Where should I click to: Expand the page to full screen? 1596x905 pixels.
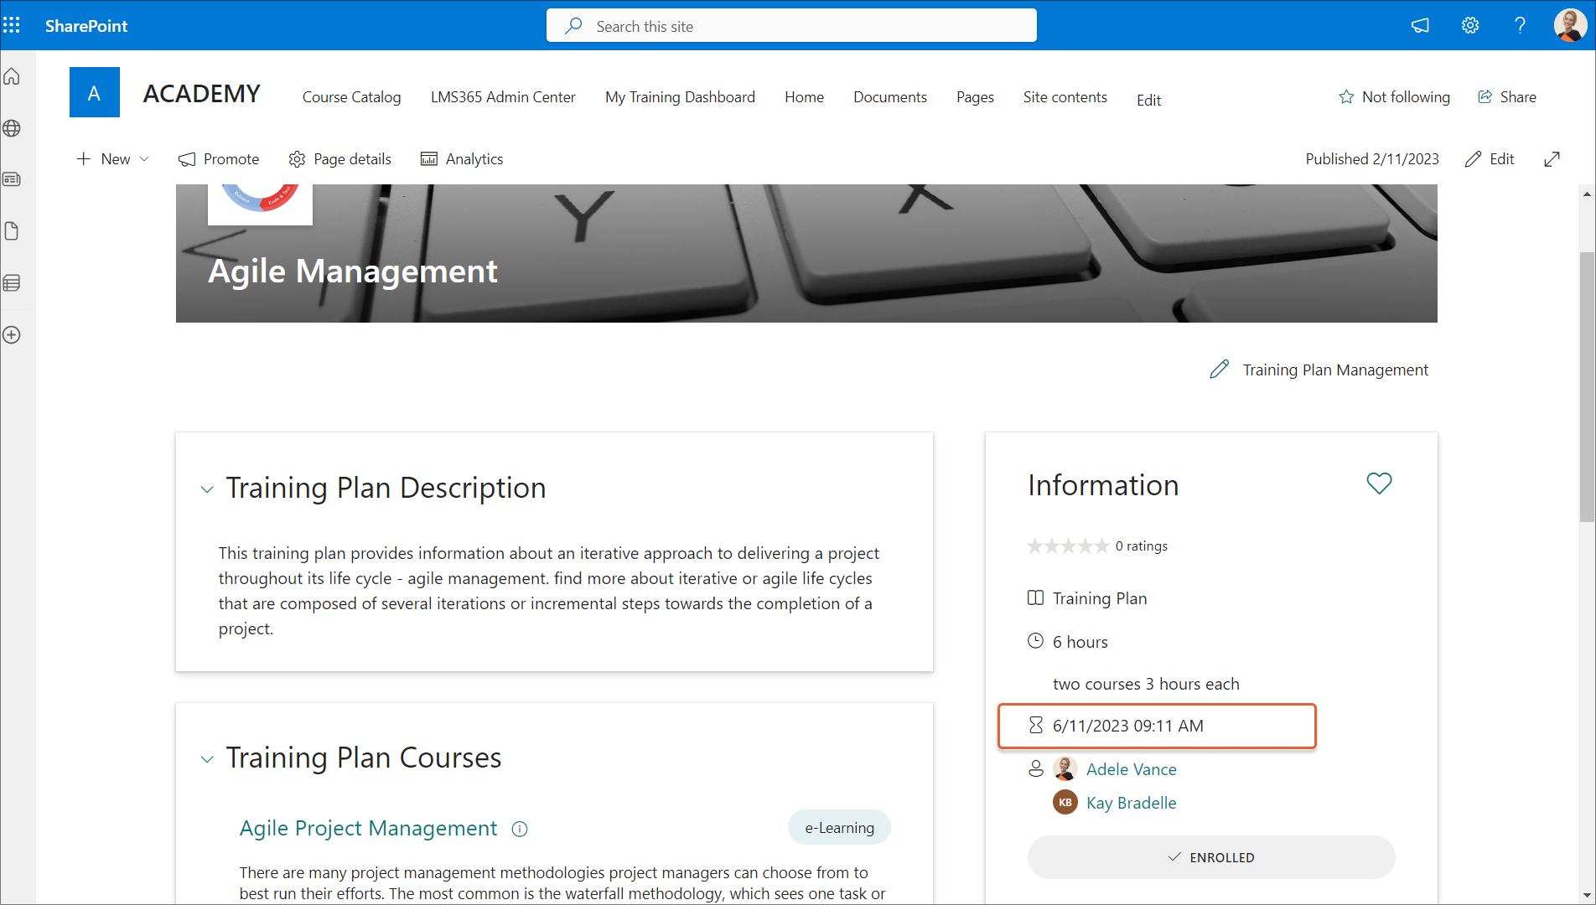(x=1552, y=159)
